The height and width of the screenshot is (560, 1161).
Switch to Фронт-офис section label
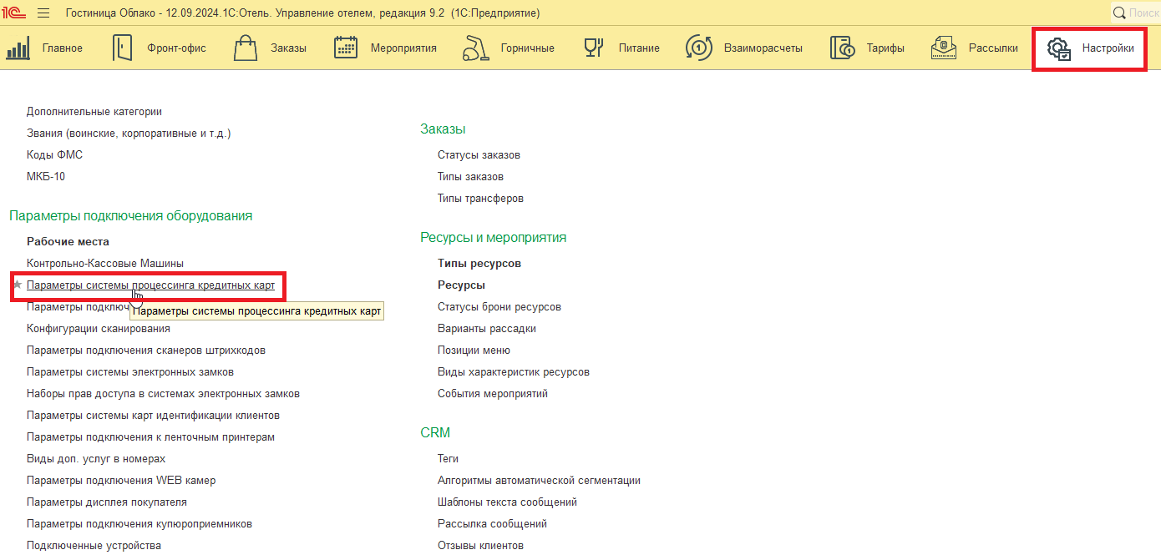pos(176,48)
